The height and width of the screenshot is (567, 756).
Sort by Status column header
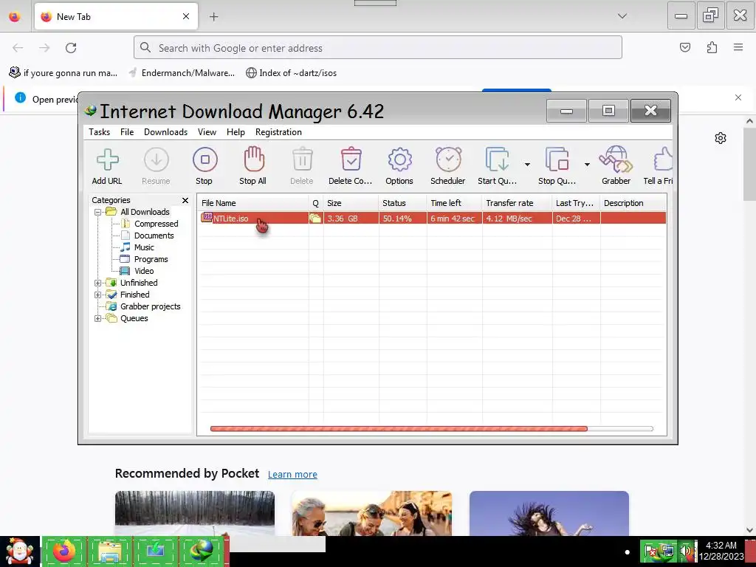(x=402, y=203)
